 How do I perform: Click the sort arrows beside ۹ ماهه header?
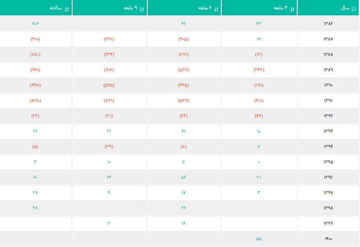point(142,9)
